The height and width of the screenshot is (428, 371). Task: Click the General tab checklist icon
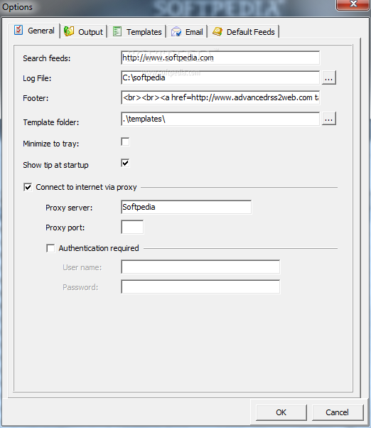pyautogui.click(x=18, y=30)
